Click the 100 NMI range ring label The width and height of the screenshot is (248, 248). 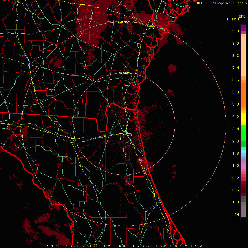pos(124,22)
